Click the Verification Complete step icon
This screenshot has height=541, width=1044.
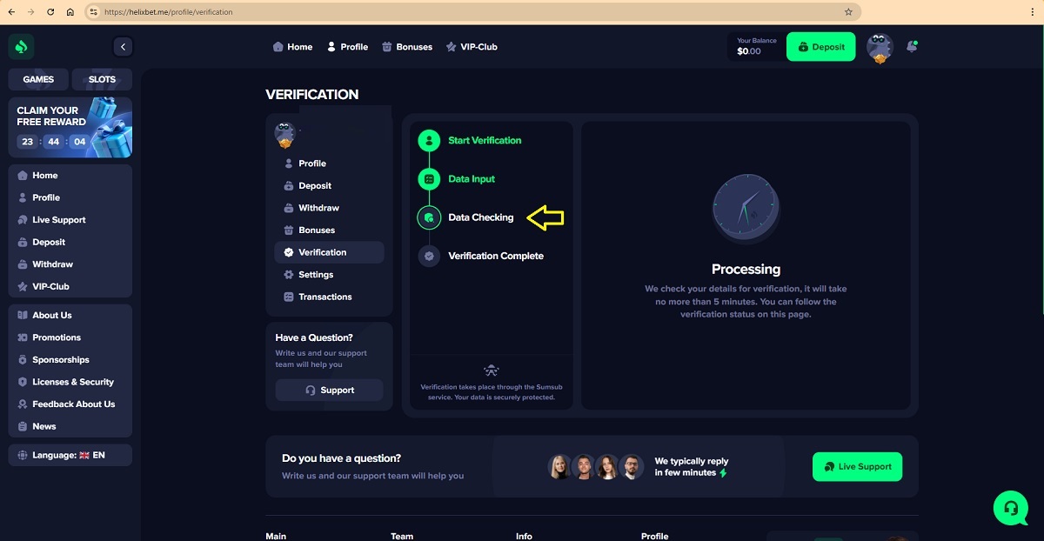tap(429, 257)
